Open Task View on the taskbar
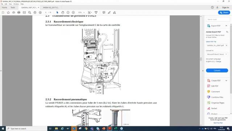 pos(50,128)
